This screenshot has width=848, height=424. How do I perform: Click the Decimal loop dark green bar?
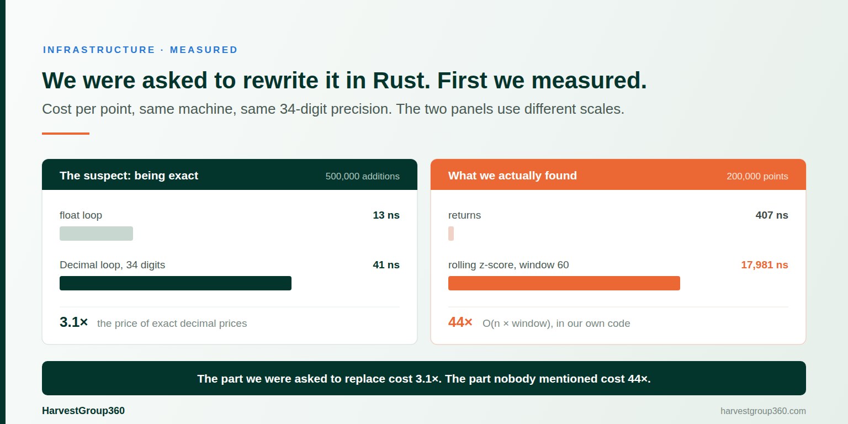[176, 283]
